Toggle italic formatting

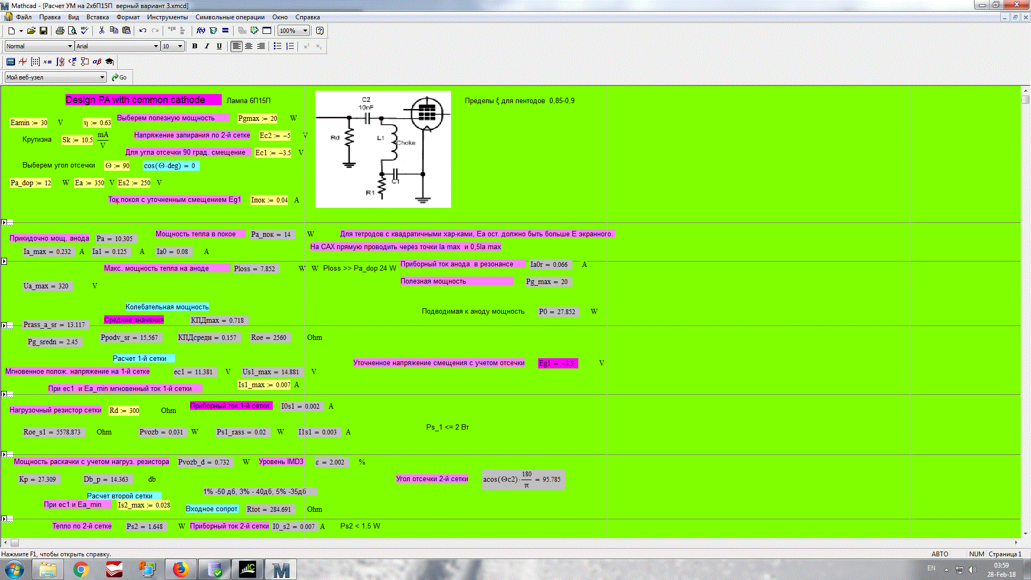point(207,46)
